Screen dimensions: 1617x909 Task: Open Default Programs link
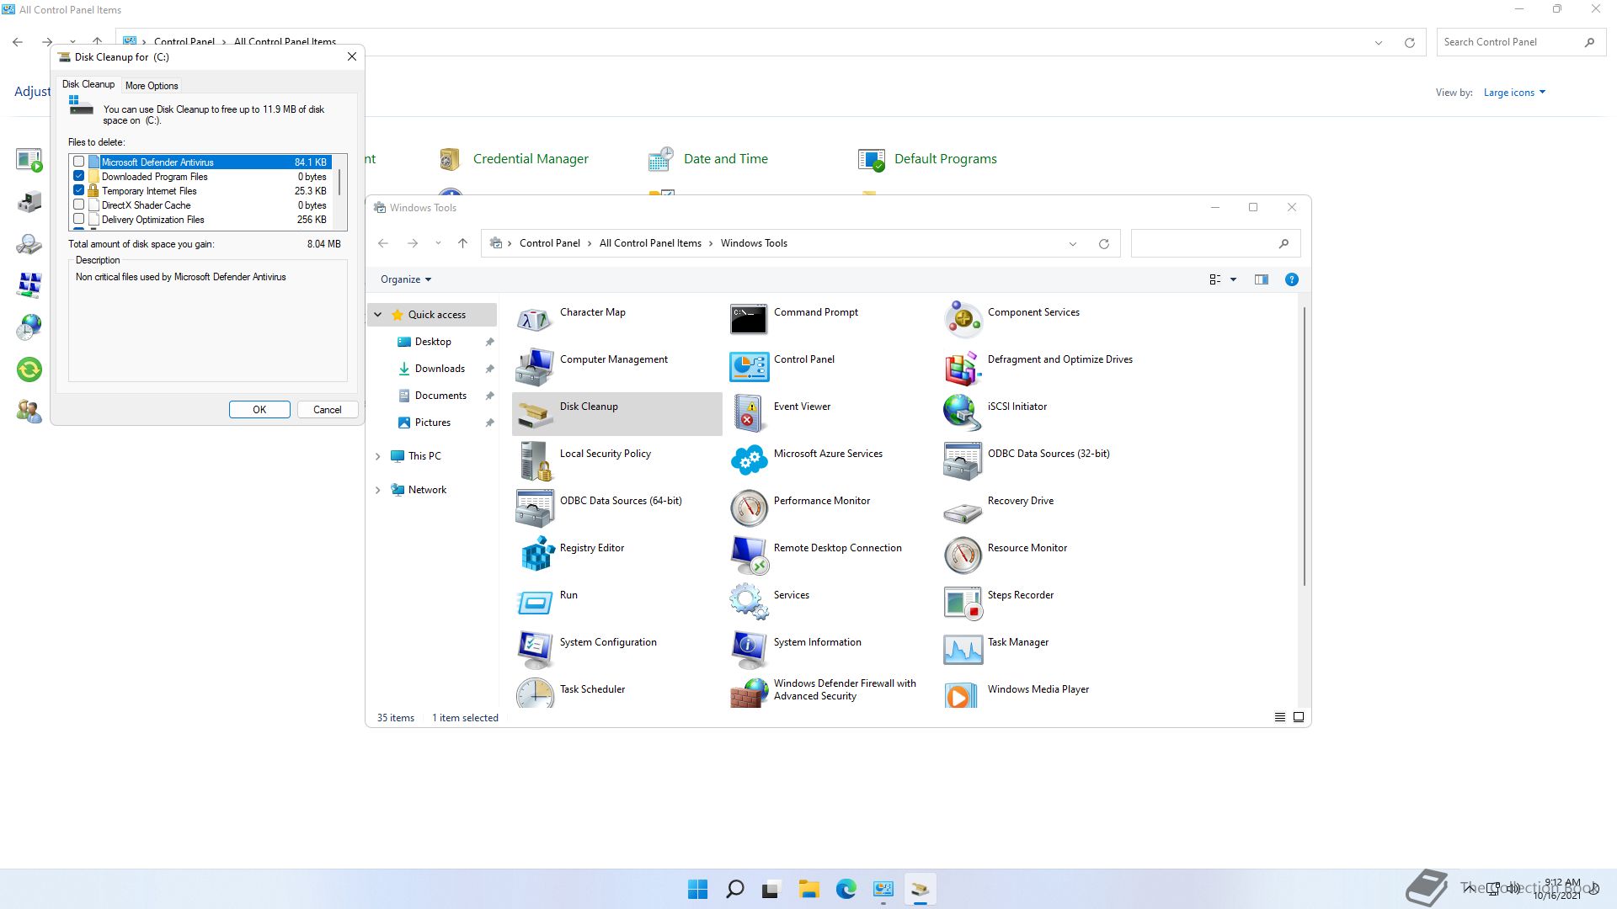[946, 159]
